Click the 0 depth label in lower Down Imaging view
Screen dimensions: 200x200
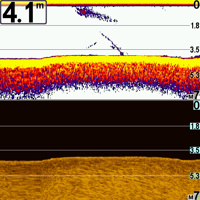[197, 105]
